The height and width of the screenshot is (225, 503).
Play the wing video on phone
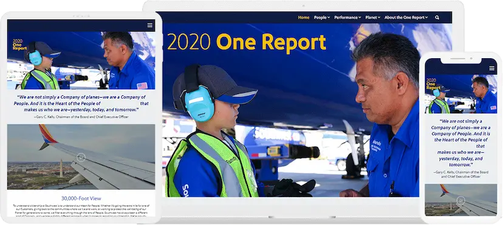(x=460, y=200)
